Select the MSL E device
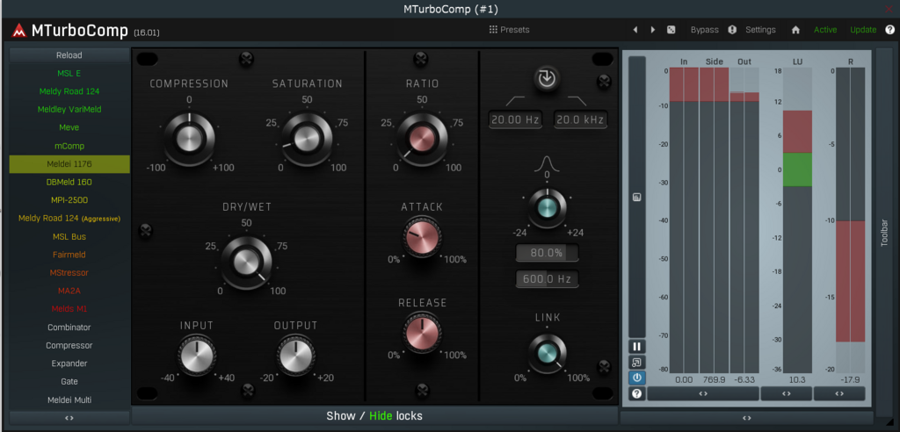This screenshot has width=900, height=432. tap(69, 74)
